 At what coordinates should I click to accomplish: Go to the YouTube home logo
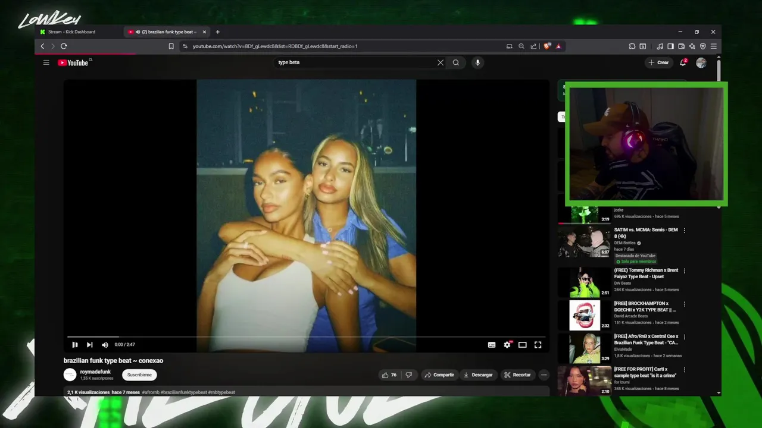coord(74,62)
